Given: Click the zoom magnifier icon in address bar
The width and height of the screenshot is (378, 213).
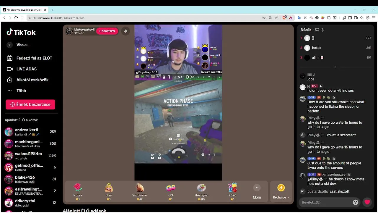Looking at the screenshot, I should 270,18.
